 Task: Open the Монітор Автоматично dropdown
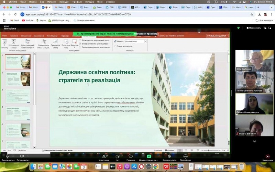click(135, 41)
